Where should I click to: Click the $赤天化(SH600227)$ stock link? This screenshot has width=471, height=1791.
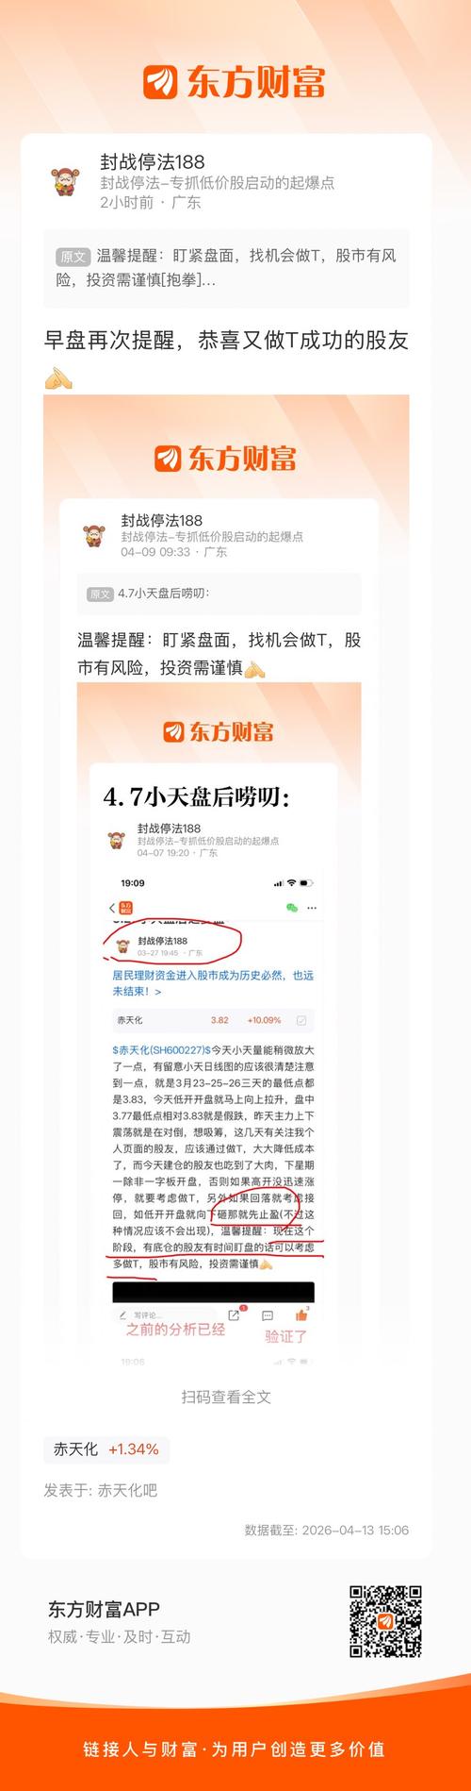point(160,1049)
